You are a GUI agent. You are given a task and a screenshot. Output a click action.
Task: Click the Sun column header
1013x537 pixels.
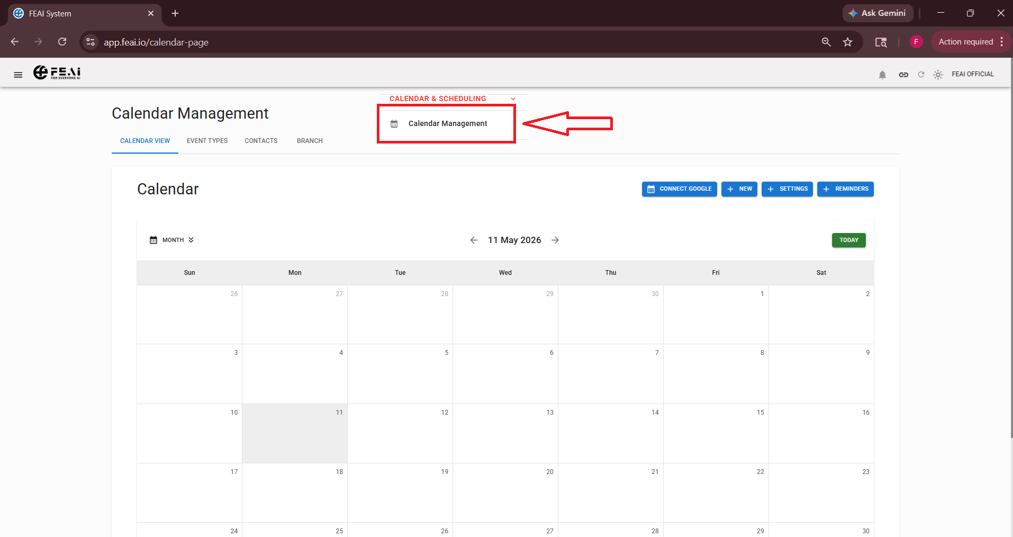pos(189,273)
